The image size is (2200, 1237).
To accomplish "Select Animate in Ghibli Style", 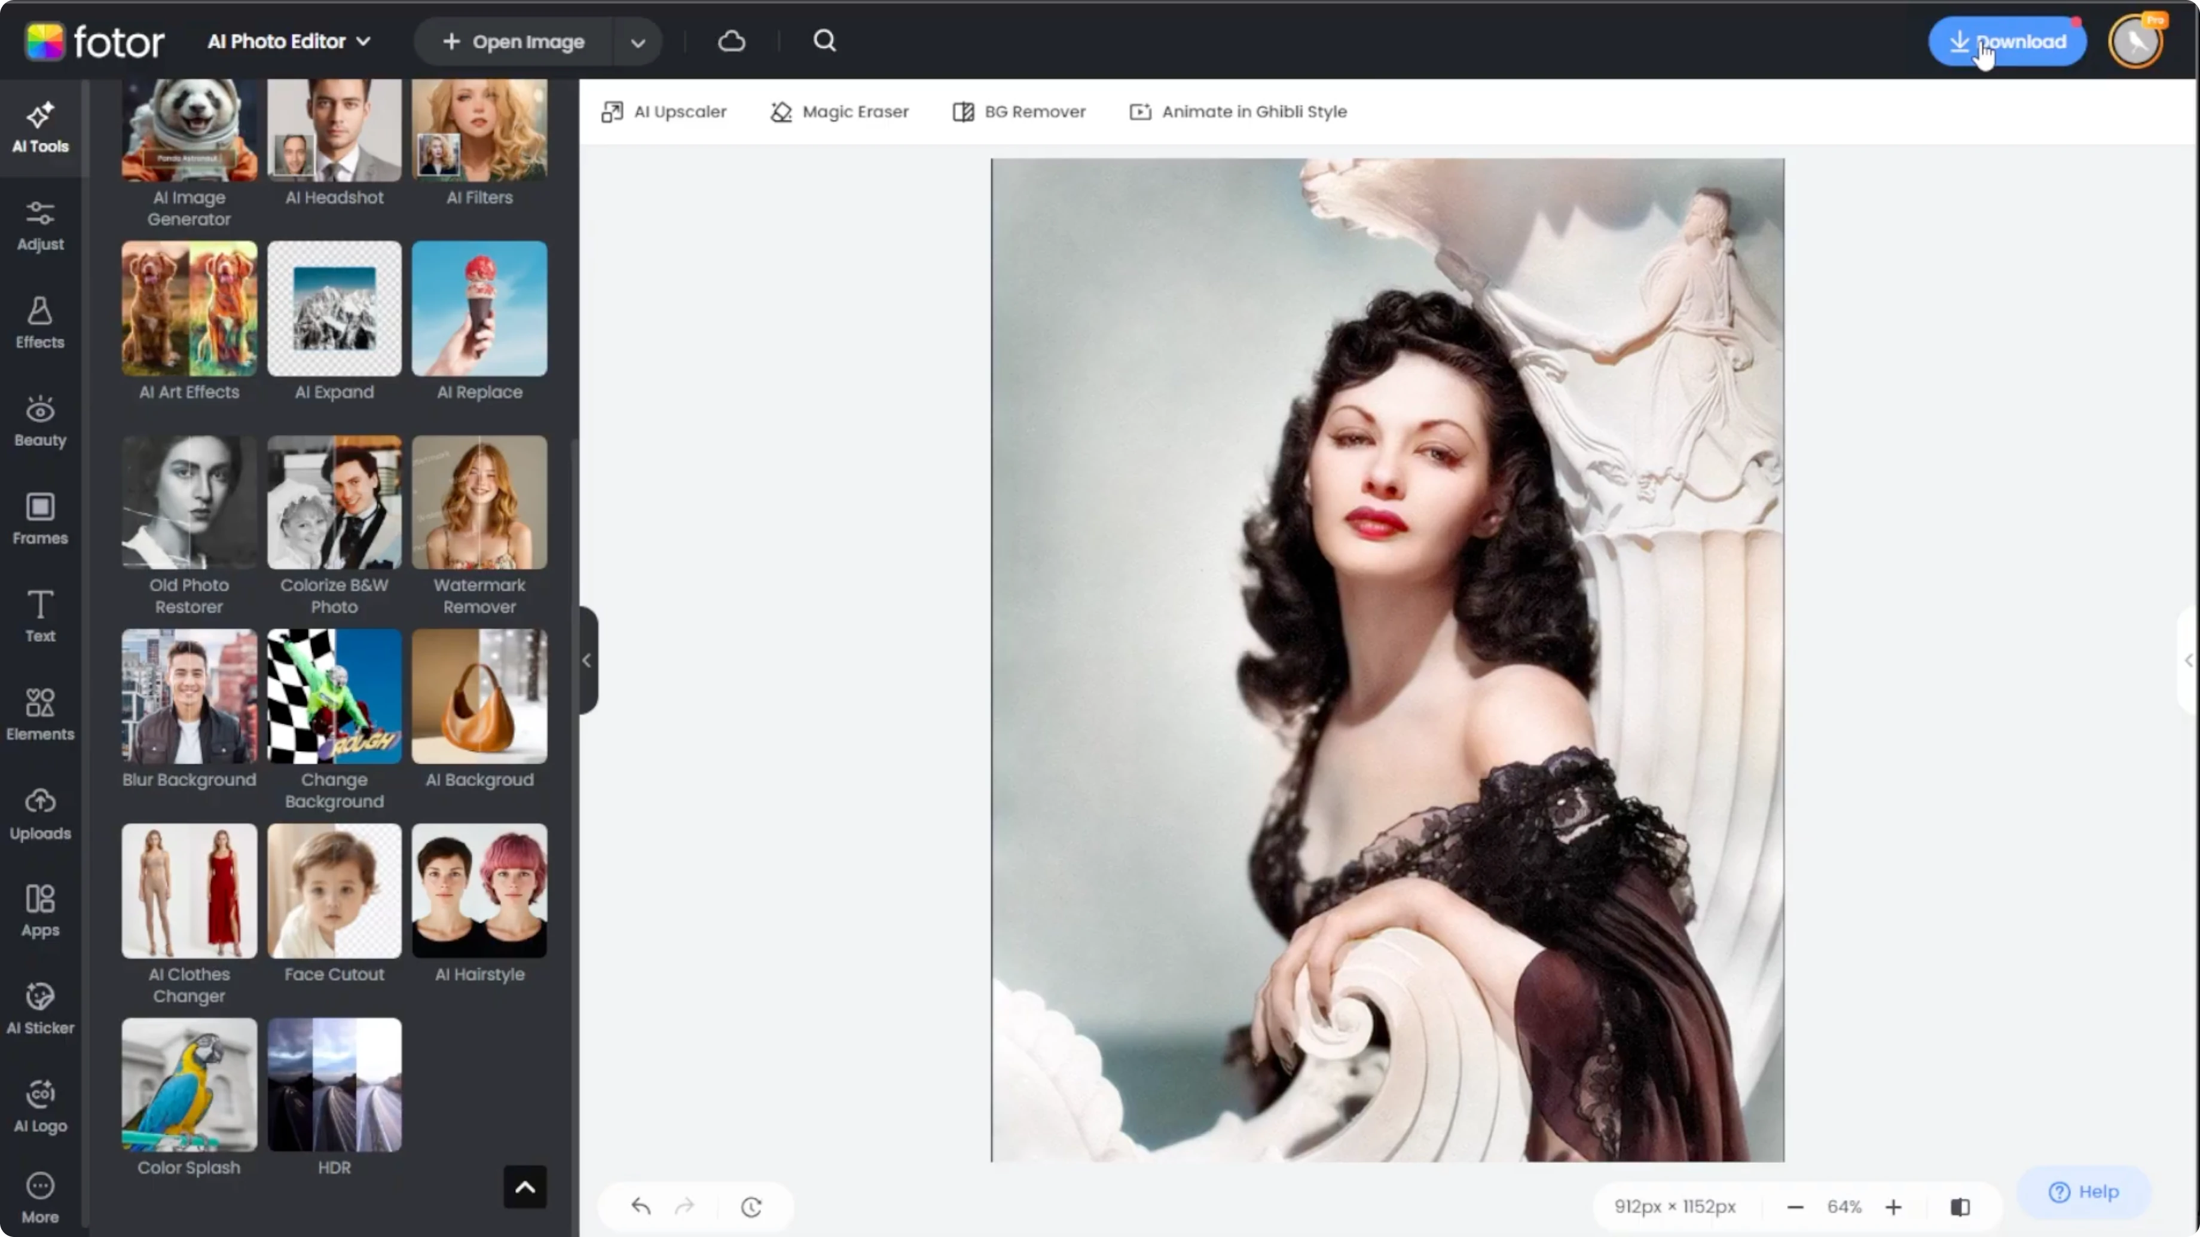I will pyautogui.click(x=1238, y=112).
